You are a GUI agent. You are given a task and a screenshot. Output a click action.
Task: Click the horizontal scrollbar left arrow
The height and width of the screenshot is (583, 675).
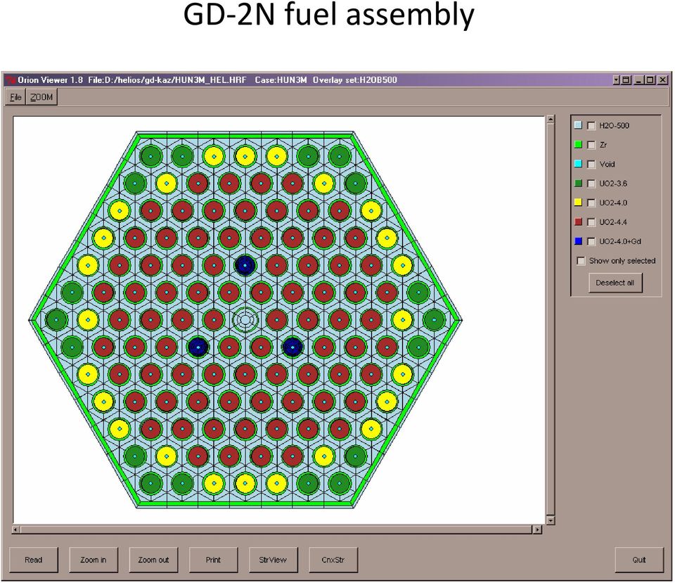coord(16,530)
